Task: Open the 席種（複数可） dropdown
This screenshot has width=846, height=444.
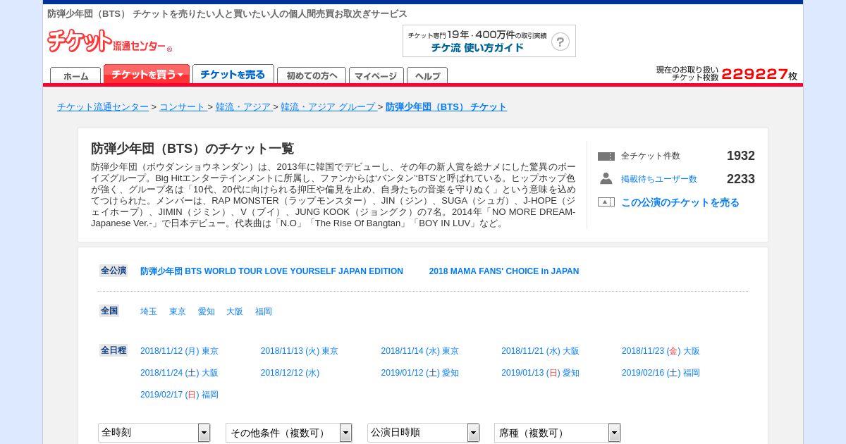Action: (558, 432)
